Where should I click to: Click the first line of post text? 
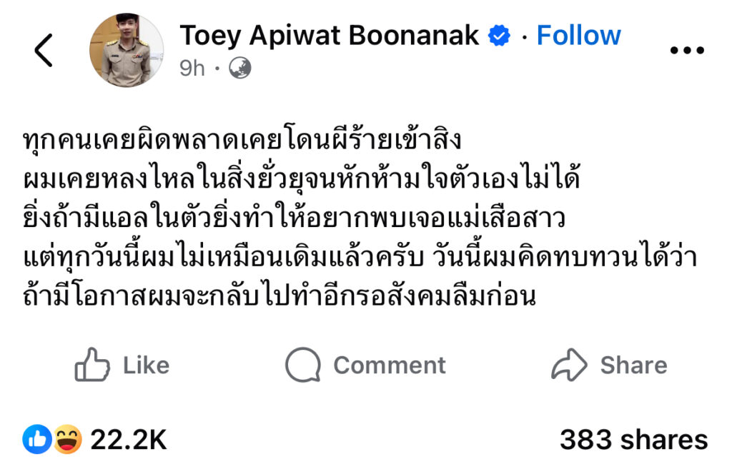[x=243, y=138]
